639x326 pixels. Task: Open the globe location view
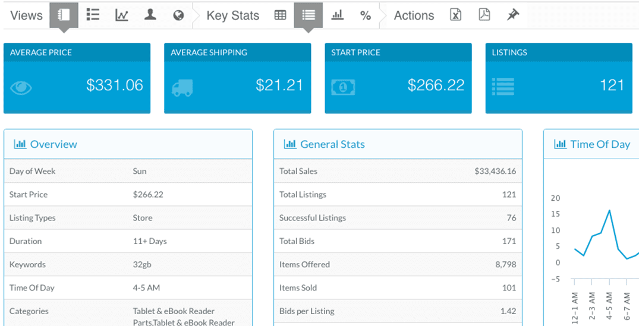pyautogui.click(x=178, y=15)
